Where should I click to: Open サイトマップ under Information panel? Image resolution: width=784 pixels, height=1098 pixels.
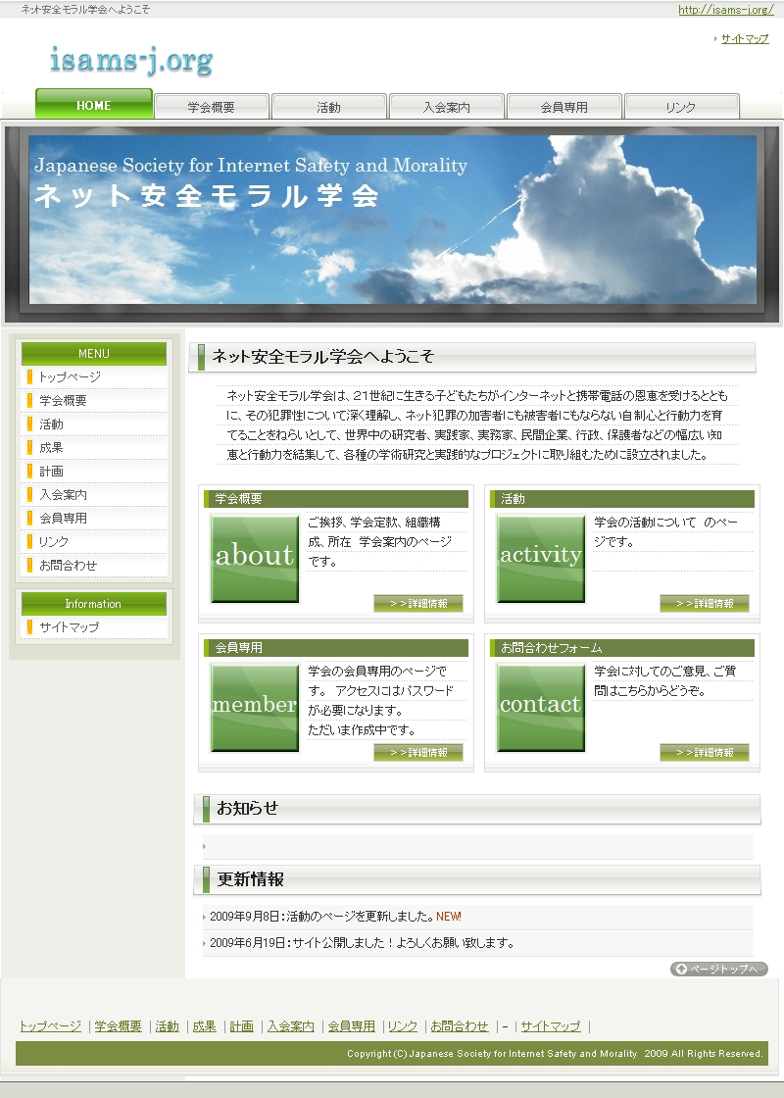94,627
